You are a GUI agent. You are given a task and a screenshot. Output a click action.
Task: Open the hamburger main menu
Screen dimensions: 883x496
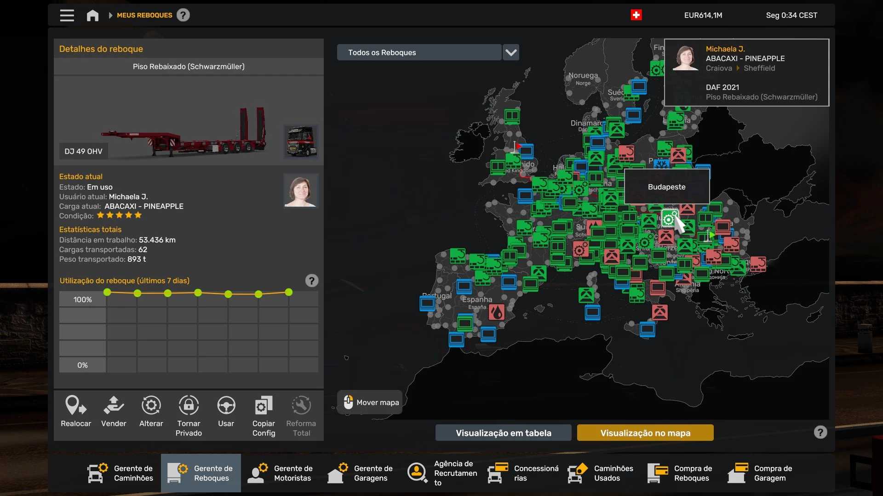[x=67, y=15]
